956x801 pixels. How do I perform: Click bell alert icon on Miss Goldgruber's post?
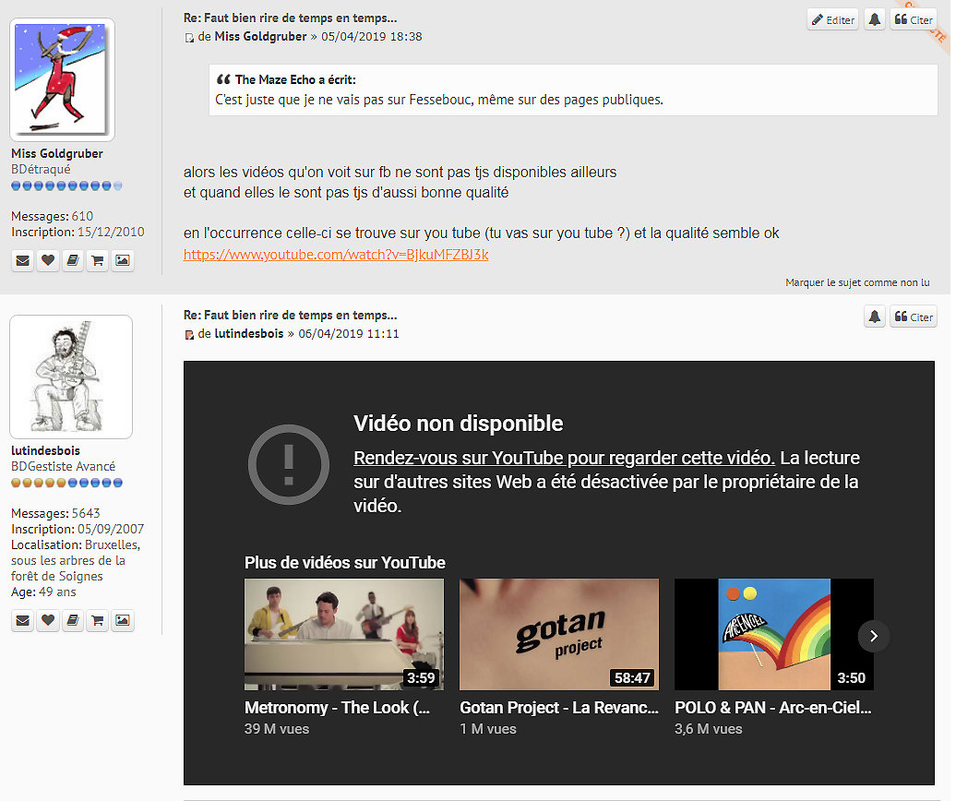(x=874, y=20)
